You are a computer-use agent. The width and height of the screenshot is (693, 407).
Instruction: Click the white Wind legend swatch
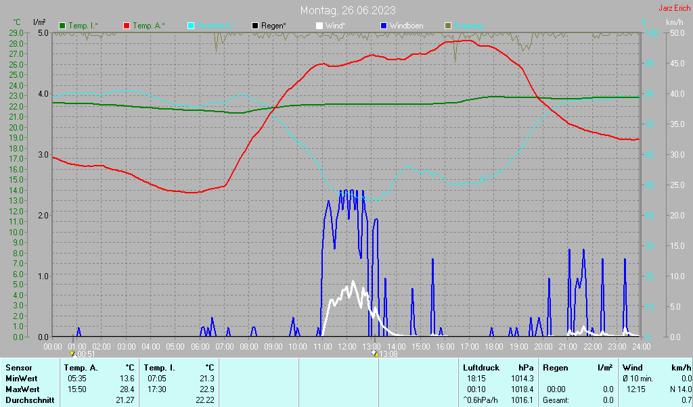point(319,26)
